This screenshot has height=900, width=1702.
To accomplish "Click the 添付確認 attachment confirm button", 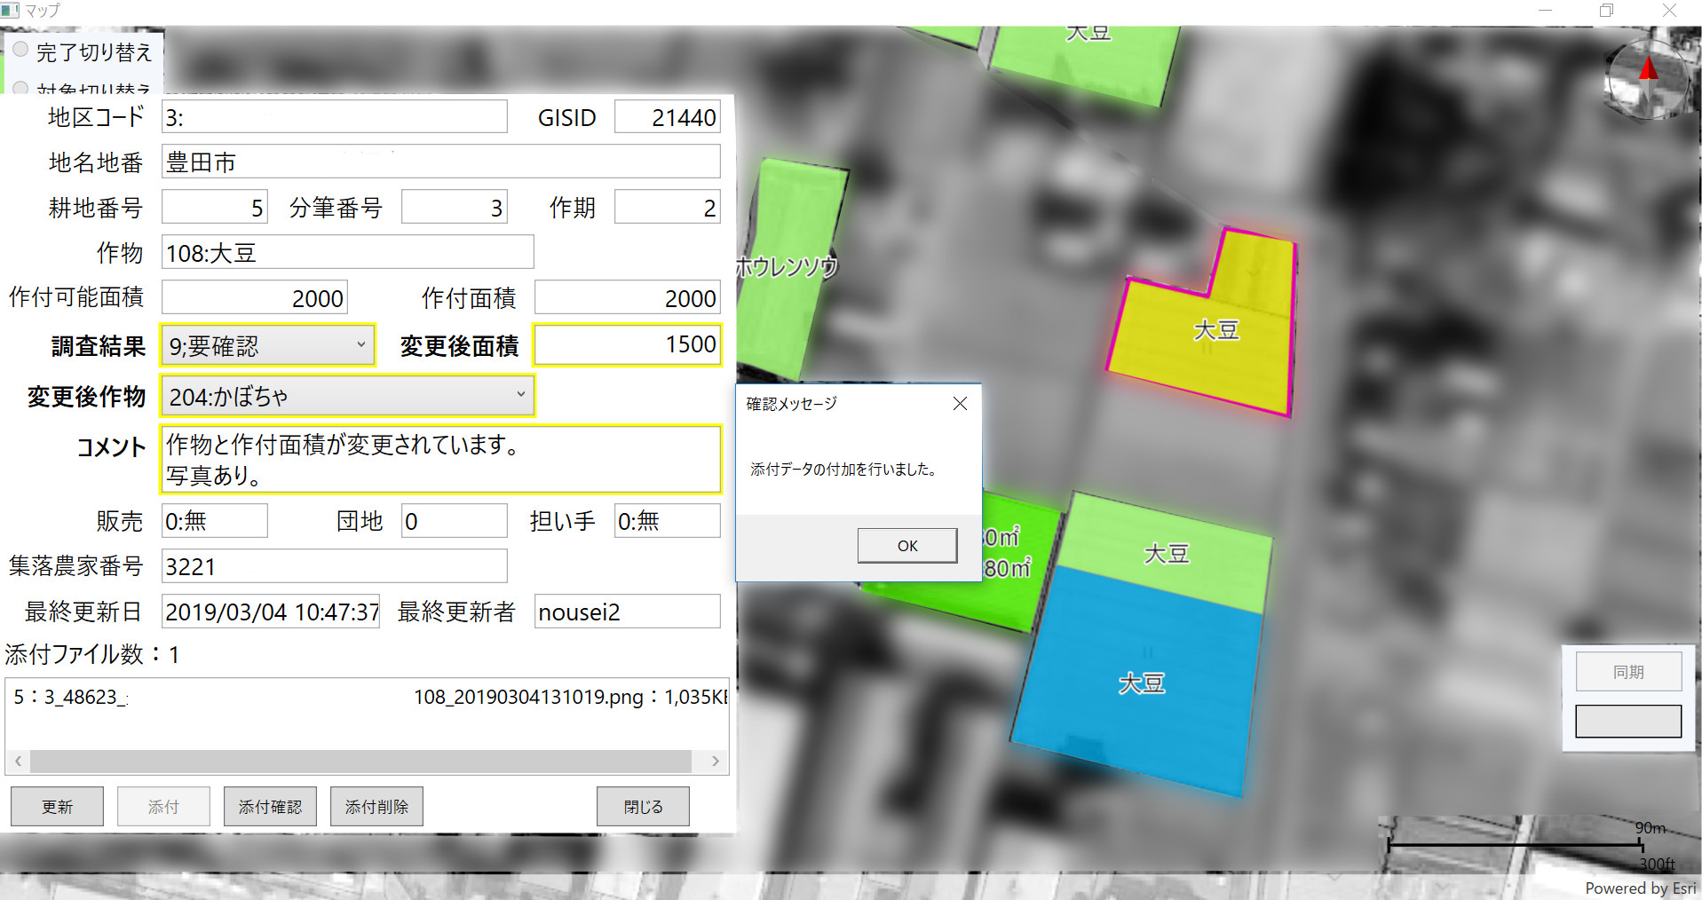I will point(270,806).
